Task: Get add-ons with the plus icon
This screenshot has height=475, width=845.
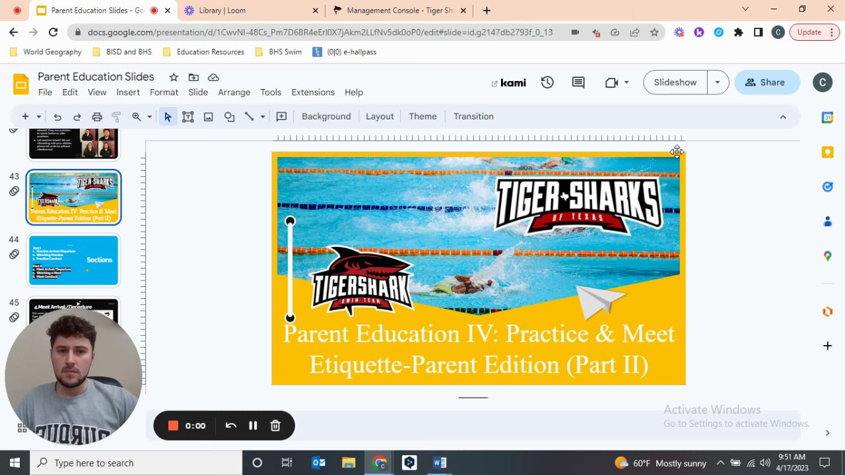Action: coord(827,346)
